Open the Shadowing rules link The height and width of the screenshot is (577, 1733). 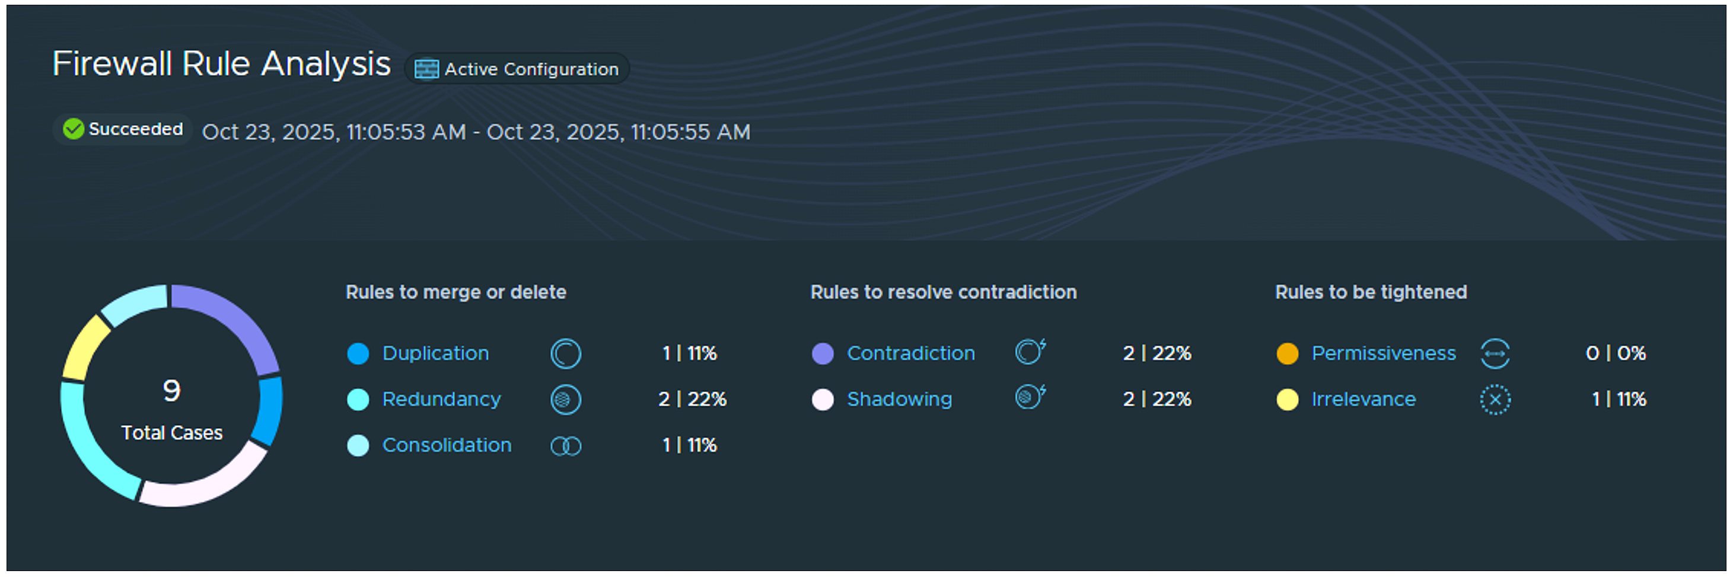(x=899, y=400)
